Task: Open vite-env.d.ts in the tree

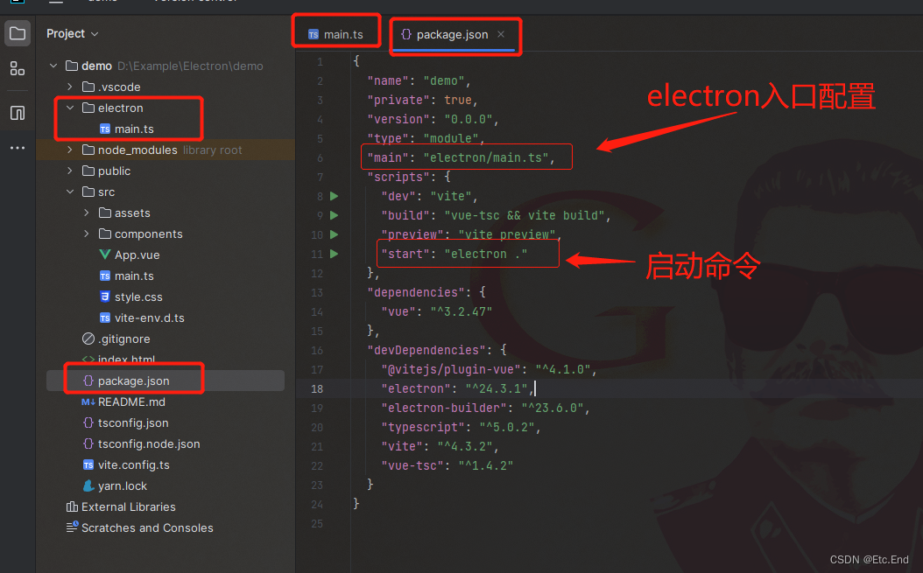Action: (x=150, y=318)
